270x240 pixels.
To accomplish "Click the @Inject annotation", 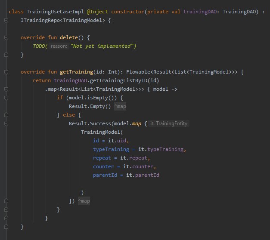I will pyautogui.click(x=97, y=12).
